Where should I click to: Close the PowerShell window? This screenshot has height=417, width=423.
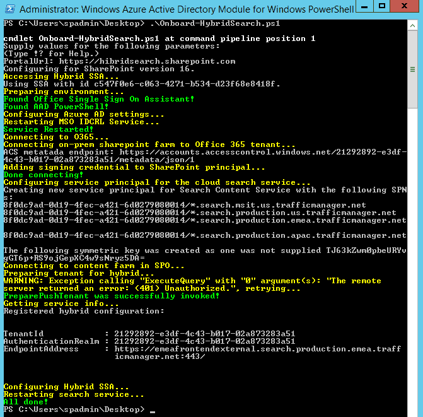pyautogui.click(x=404, y=6)
